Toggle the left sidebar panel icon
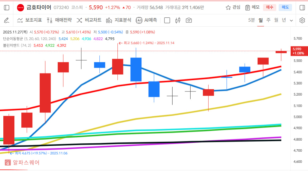The height and width of the screenshot is (171, 308). click(x=7, y=7)
